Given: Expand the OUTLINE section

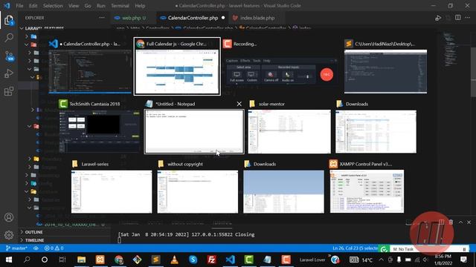Looking at the screenshot, I should coord(33,232).
